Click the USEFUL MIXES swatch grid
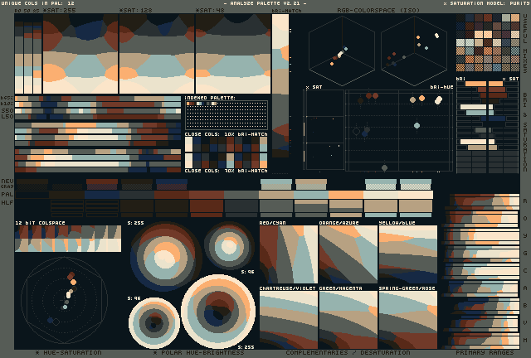 point(488,42)
